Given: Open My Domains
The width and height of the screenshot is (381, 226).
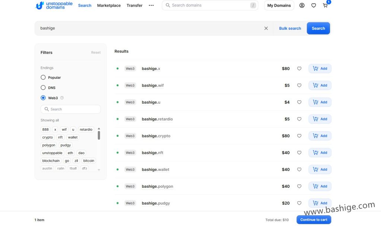Looking at the screenshot, I should click(x=279, y=5).
